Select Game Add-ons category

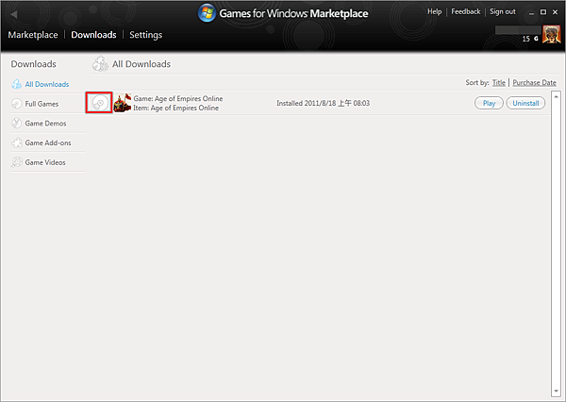(48, 142)
